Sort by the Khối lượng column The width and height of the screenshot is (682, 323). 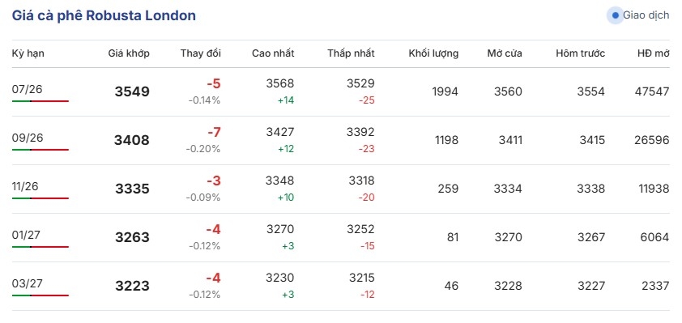pyautogui.click(x=433, y=54)
